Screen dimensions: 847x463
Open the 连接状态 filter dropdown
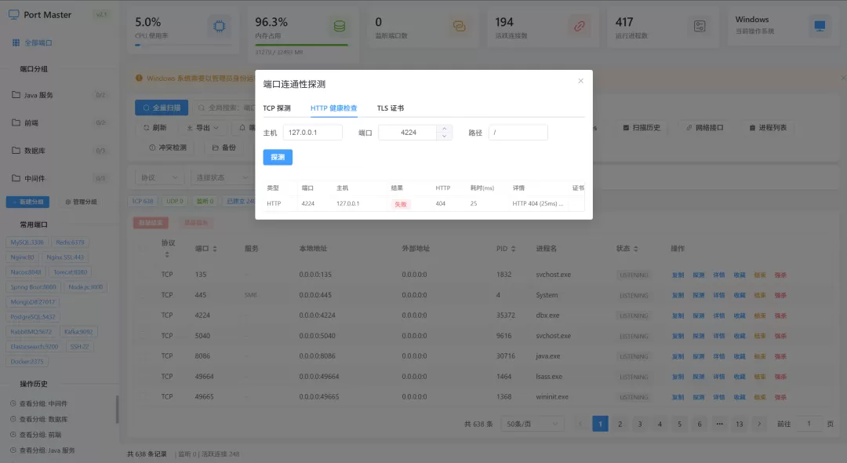[221, 177]
